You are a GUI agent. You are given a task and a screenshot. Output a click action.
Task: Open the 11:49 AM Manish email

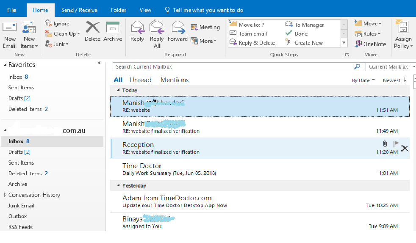[x=260, y=127]
